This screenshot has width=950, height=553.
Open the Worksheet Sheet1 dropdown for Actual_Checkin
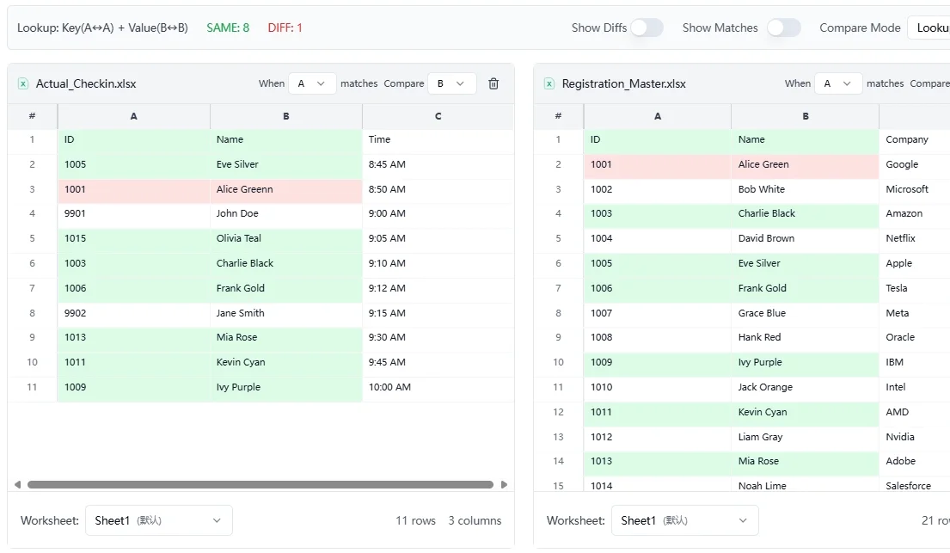pyautogui.click(x=159, y=520)
